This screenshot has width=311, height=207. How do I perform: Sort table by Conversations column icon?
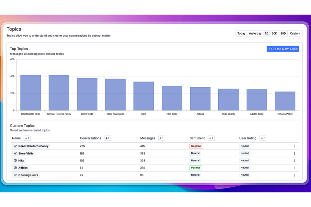point(108,138)
